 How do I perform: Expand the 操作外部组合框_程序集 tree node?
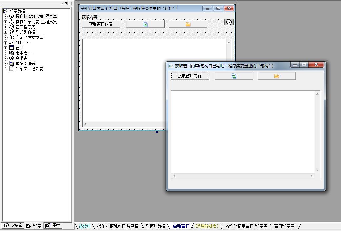click(x=5, y=16)
